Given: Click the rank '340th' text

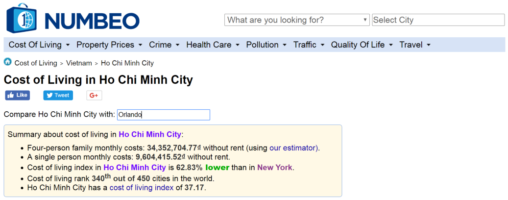Looking at the screenshot, I should 101,177.
